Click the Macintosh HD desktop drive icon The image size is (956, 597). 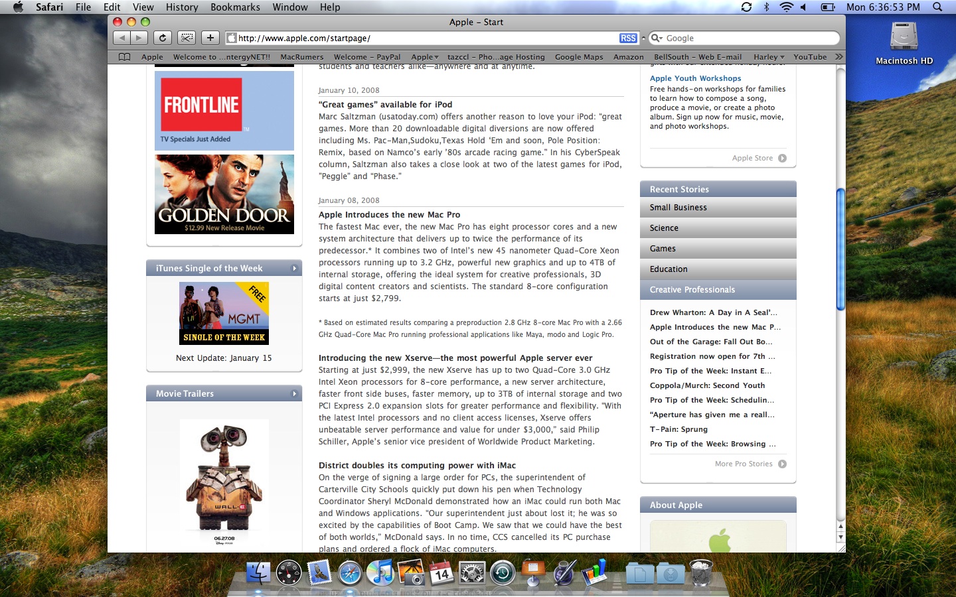pos(904,36)
